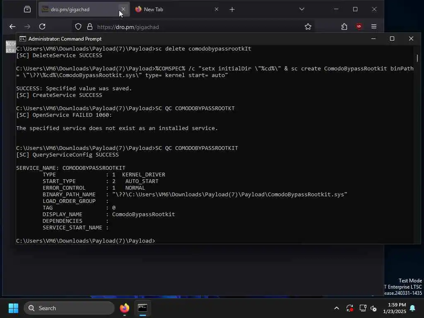Click the KERNEL_DRIVER value
This screenshot has width=424, height=318.
[x=144, y=175]
